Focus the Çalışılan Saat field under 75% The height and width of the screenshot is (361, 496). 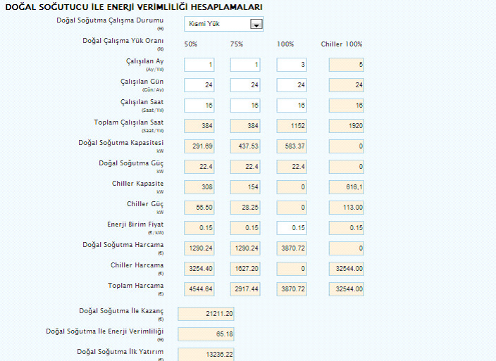(244, 106)
